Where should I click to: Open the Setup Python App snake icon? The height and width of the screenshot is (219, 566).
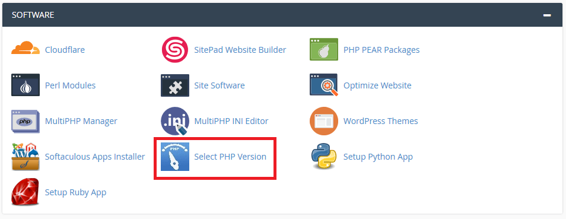point(324,157)
